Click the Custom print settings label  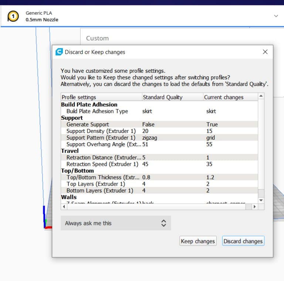point(97,38)
